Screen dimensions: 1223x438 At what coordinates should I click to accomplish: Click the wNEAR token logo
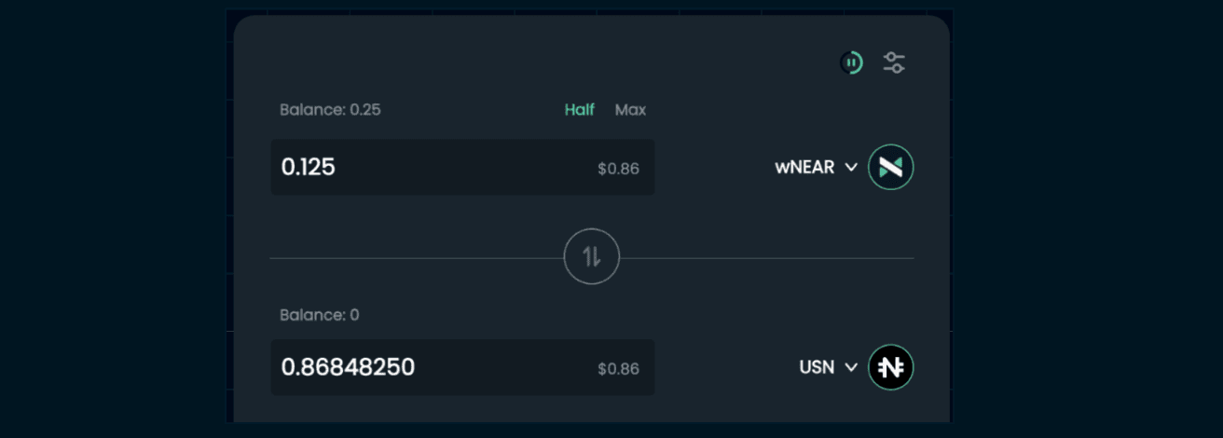(x=890, y=168)
